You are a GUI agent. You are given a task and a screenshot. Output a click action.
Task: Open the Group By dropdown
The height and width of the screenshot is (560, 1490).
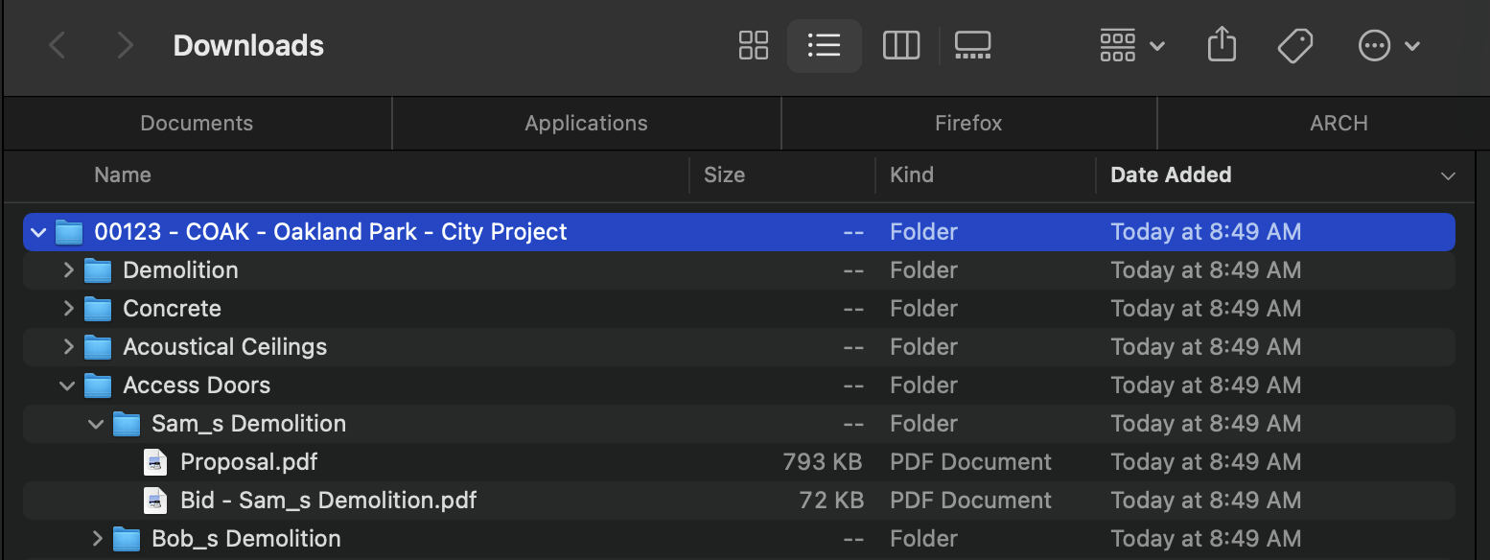point(1131,45)
